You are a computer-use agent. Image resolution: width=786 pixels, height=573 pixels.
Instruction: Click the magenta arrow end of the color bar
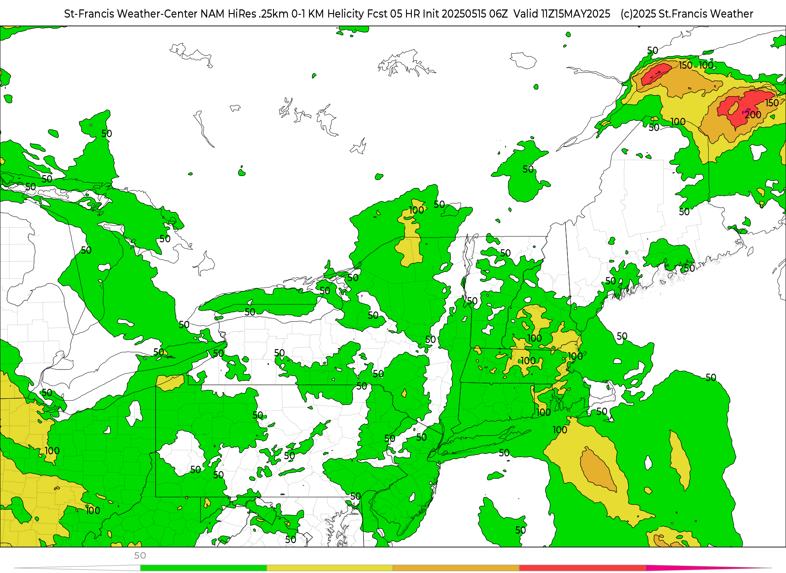[708, 568]
